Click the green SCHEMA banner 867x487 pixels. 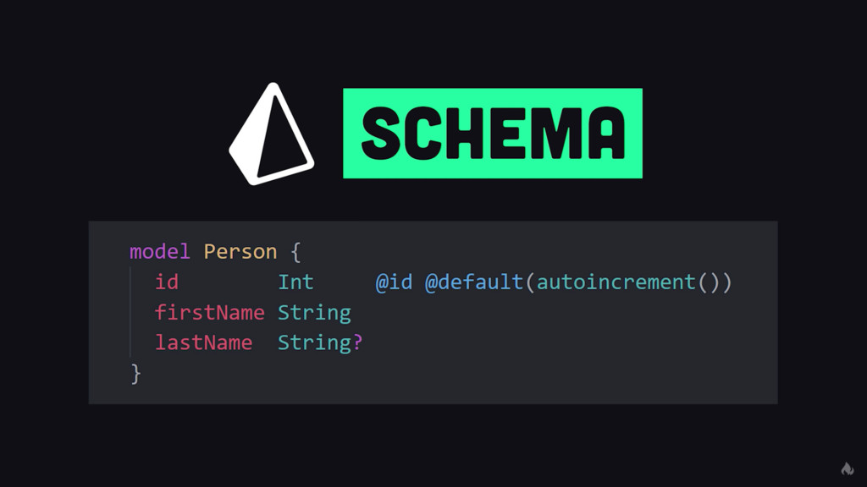[x=493, y=133]
